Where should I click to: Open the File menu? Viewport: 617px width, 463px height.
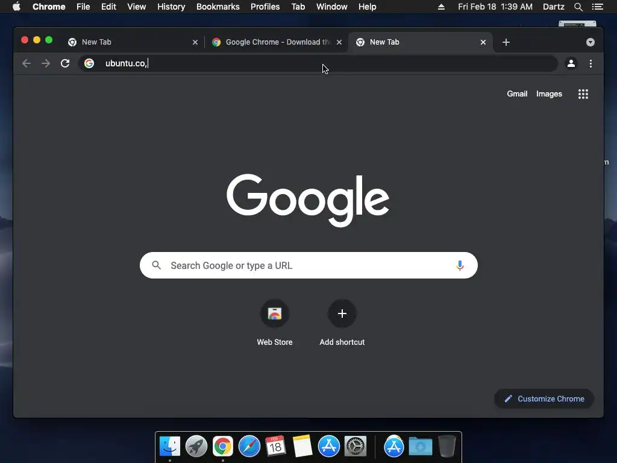(83, 7)
